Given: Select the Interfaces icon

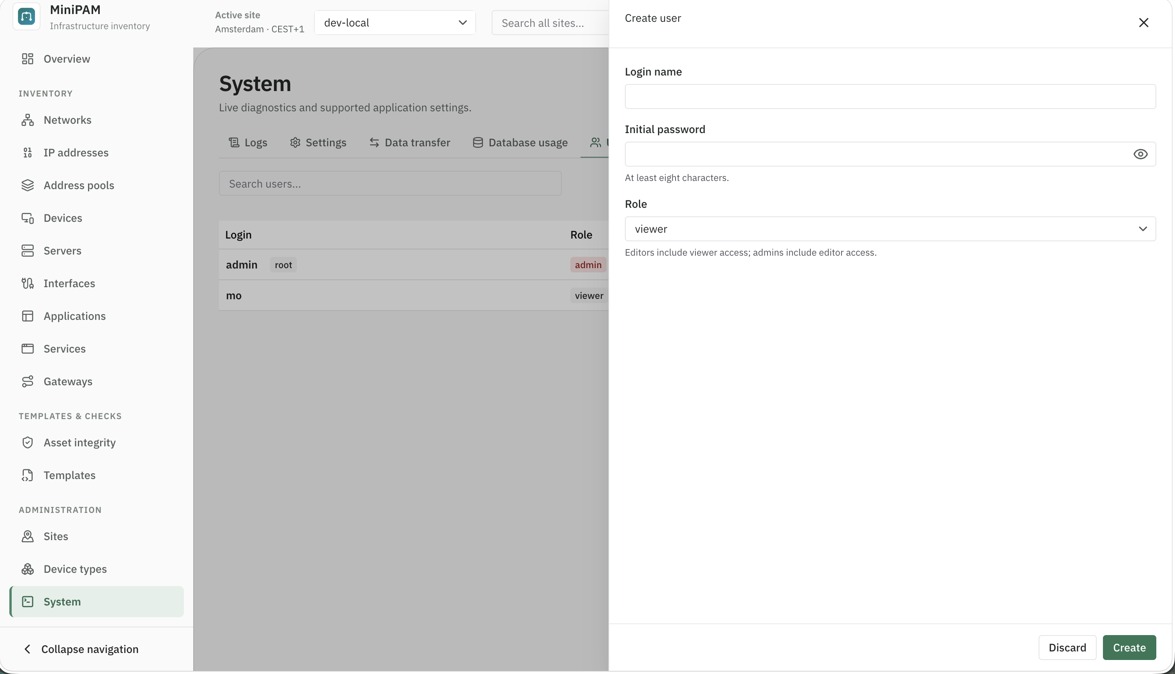Looking at the screenshot, I should point(27,283).
